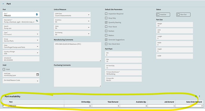Click the Sales Order Demand value 4
Image resolution: width=205 pixels, height=111 pixels.
click(x=190, y=106)
